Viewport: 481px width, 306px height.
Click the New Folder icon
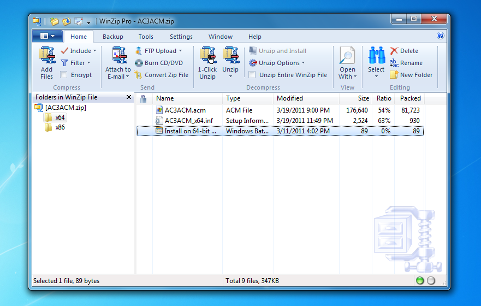(x=394, y=74)
